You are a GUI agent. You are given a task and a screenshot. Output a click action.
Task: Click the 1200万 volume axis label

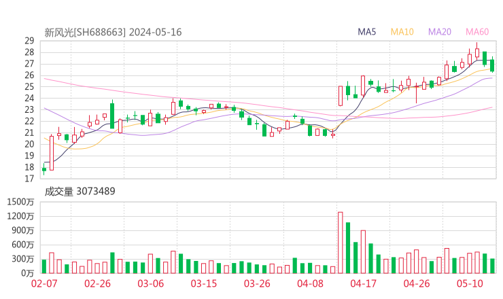pos(20,216)
